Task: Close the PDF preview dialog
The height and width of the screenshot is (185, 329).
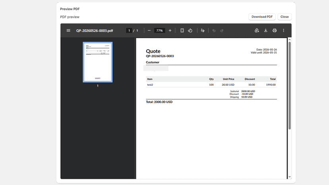Action: (284, 17)
